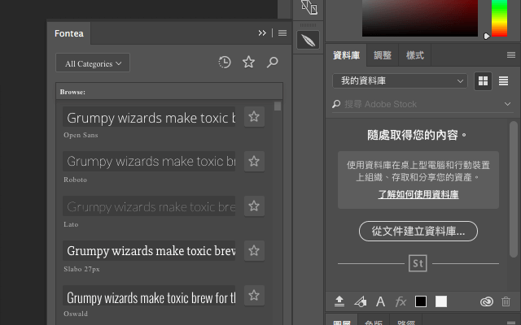Click the Open Sans font name label
This screenshot has width=521, height=325.
click(81, 136)
